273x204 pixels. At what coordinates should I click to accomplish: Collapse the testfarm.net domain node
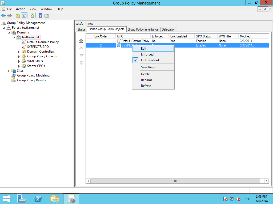pyautogui.click(x=14, y=37)
